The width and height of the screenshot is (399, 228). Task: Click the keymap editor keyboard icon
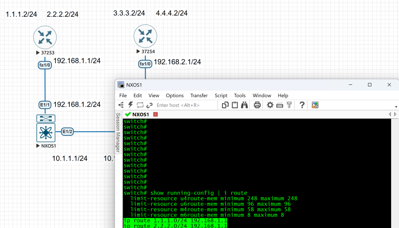click(x=279, y=105)
